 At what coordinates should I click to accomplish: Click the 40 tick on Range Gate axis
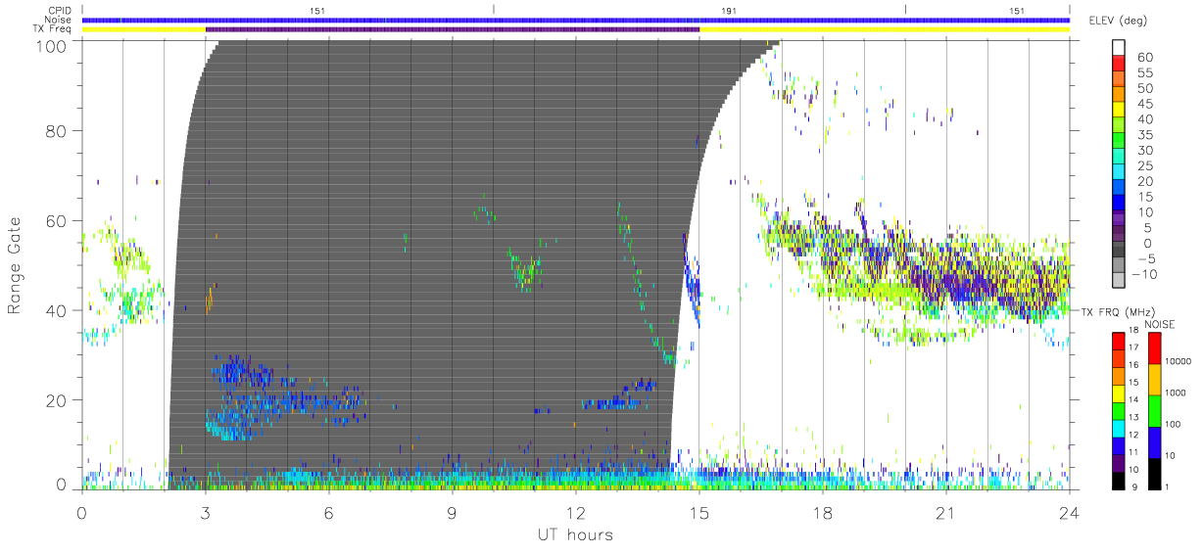pyautogui.click(x=55, y=310)
